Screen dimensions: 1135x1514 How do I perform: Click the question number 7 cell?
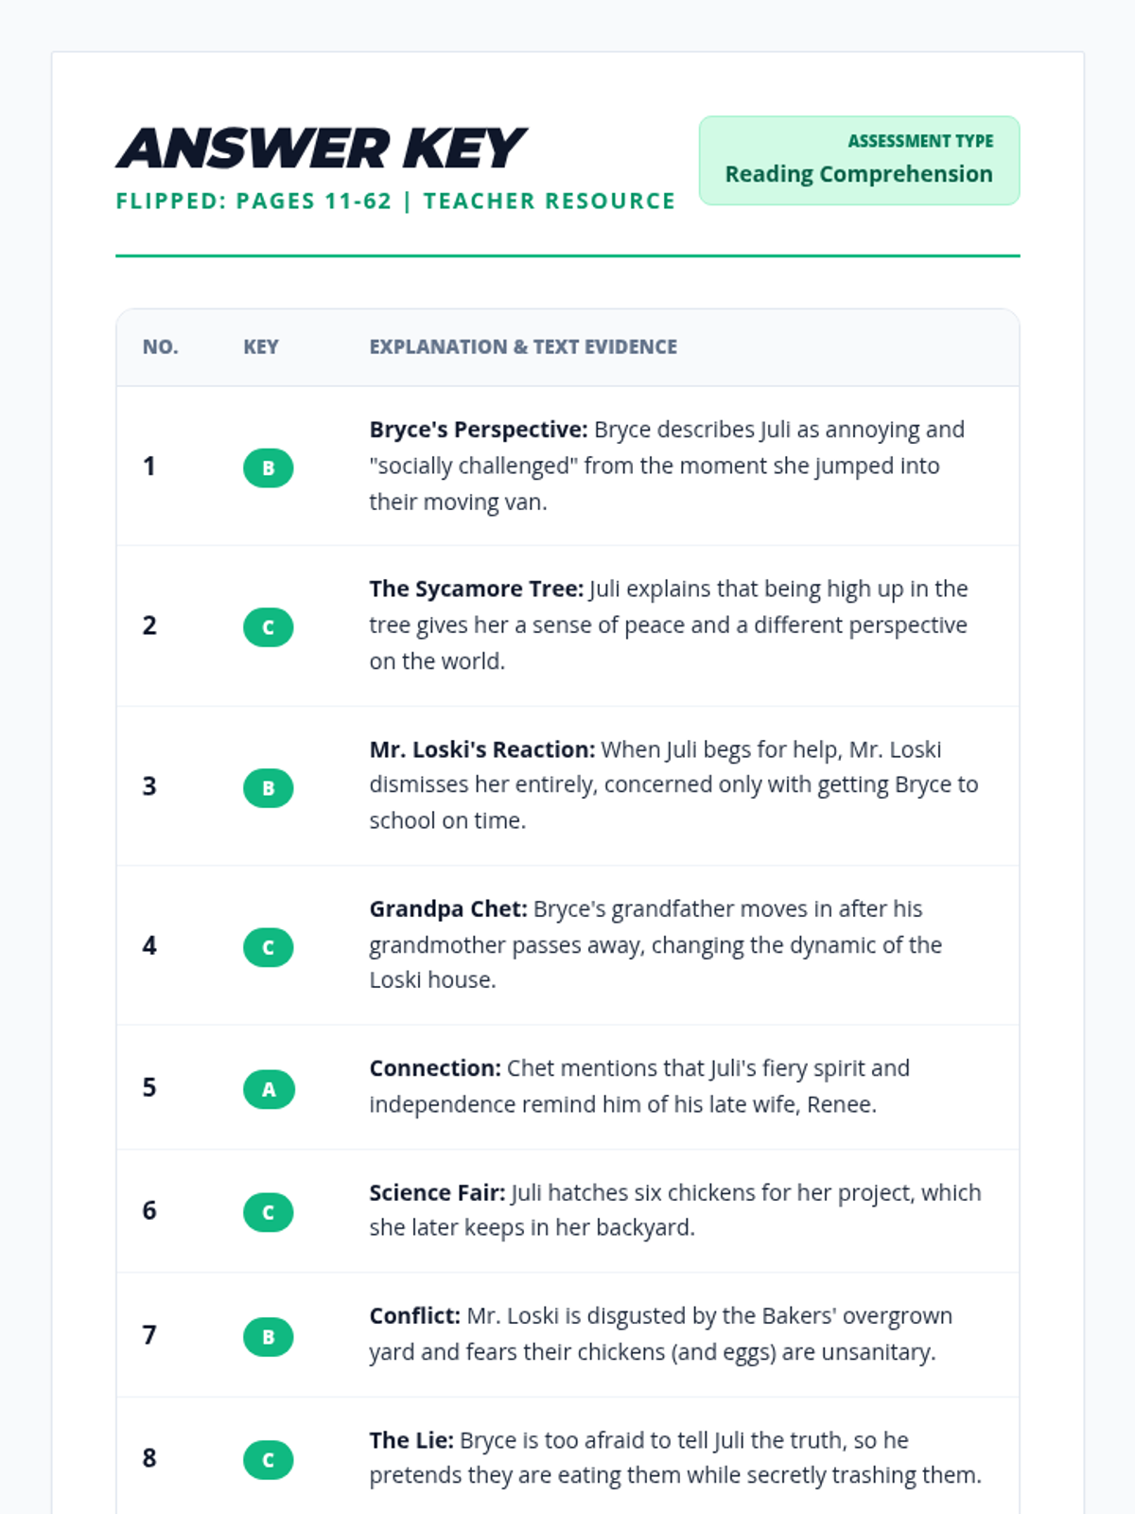(149, 1335)
